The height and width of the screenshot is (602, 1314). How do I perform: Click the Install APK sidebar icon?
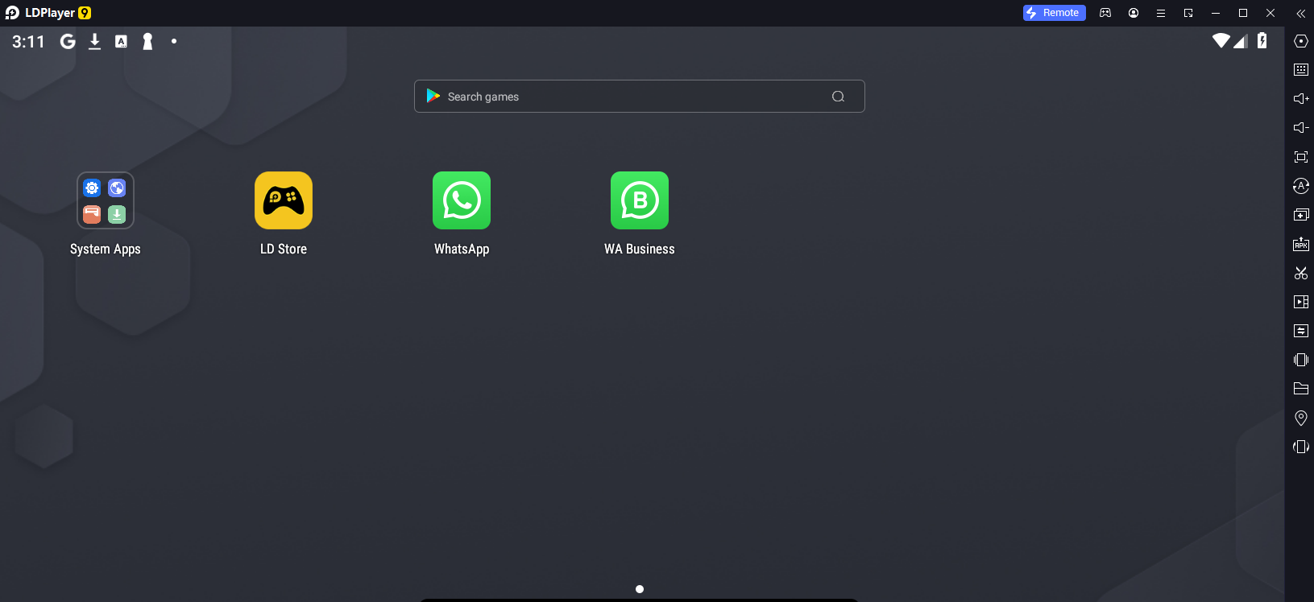1301,244
